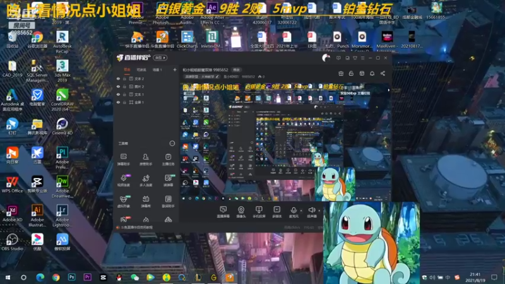This screenshot has width=505, height=284.
Task: Mute the 麦克风 microphone icon
Action: pos(294,210)
